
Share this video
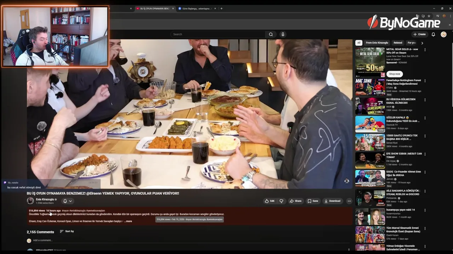pos(296,201)
